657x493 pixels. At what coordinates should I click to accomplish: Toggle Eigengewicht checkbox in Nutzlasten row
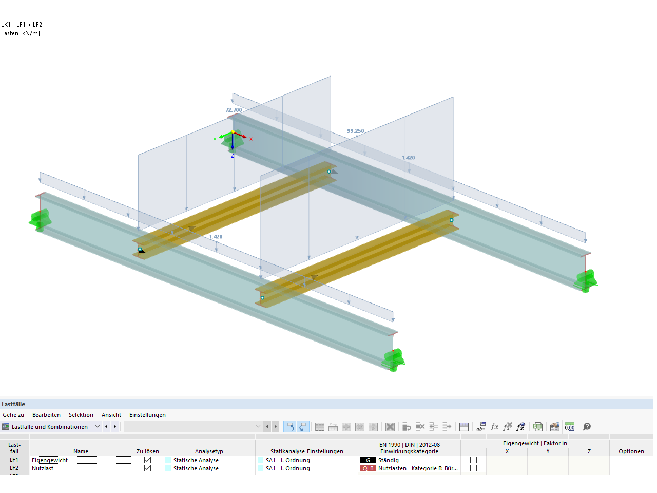[474, 468]
